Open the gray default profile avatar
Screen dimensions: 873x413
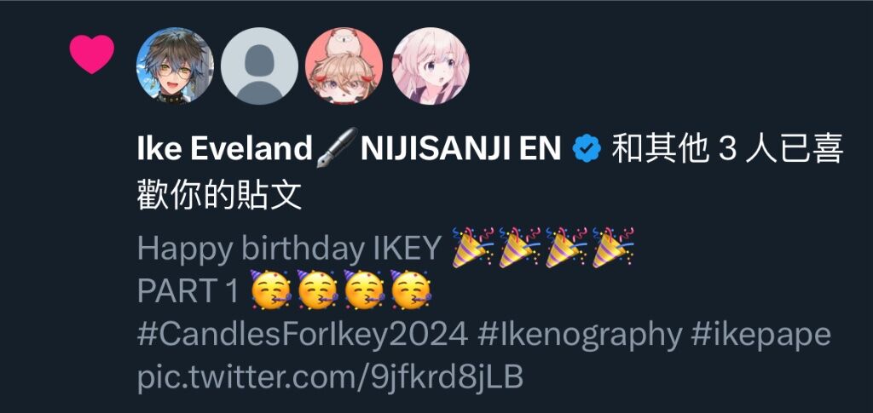259,66
